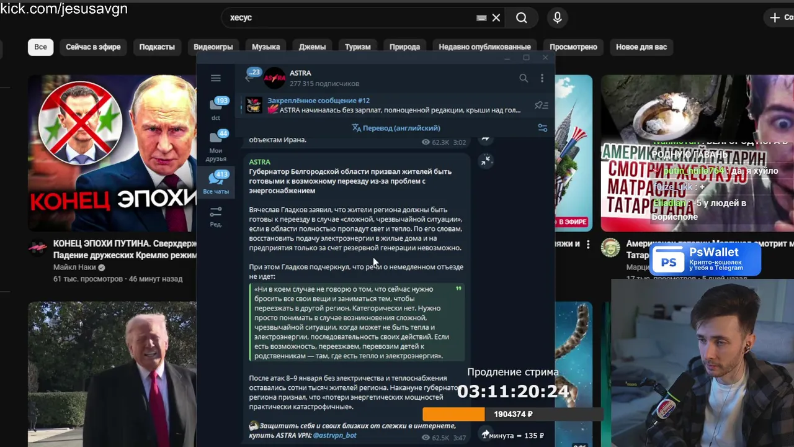Screen dimensions: 794x447
Task: Open КОНЕЦ ЭПОХИ ПУТИНА video title
Action: [125, 250]
